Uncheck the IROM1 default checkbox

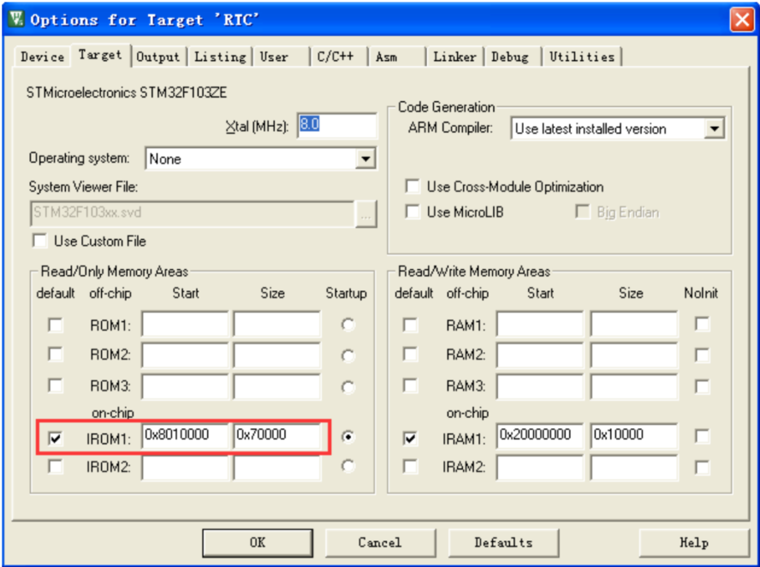[x=56, y=439]
